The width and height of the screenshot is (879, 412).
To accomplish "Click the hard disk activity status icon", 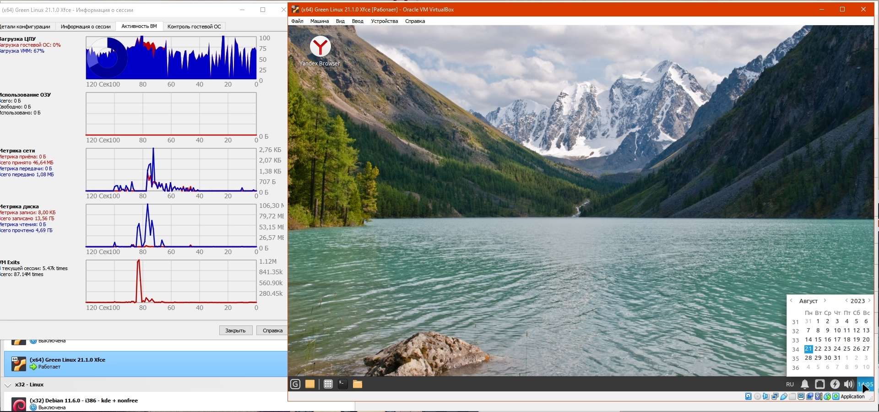I will (748, 396).
